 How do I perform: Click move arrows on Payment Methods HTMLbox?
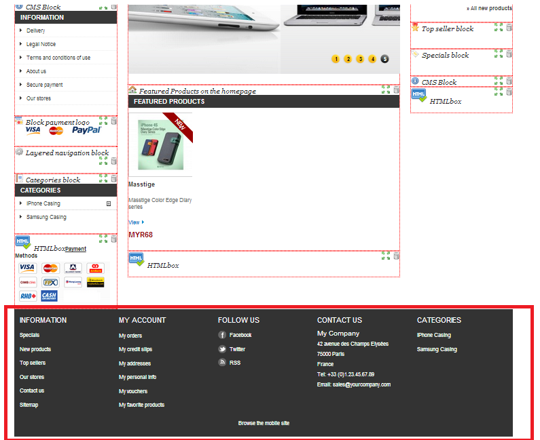point(103,239)
